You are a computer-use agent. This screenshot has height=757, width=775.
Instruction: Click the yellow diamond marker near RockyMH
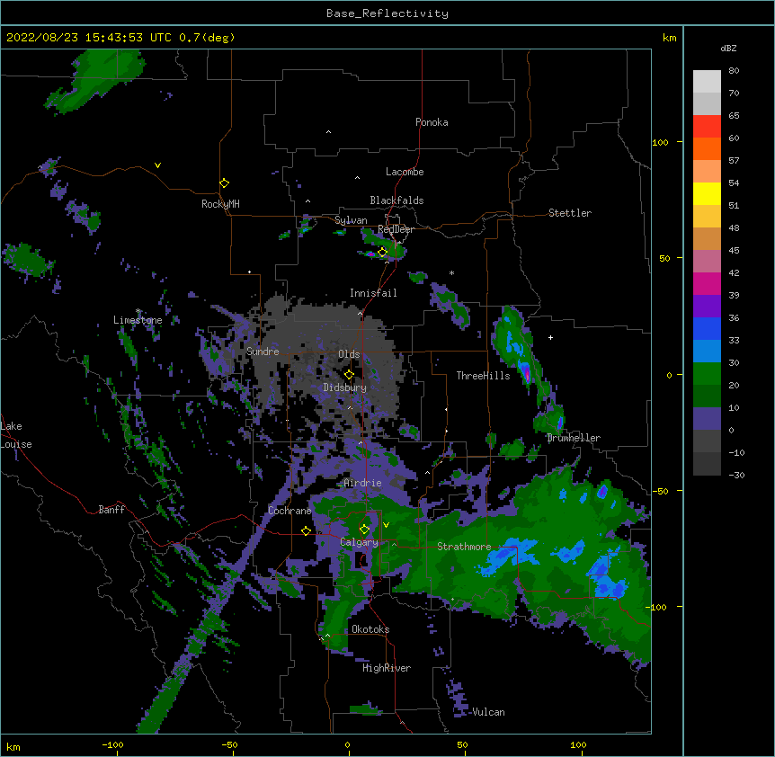click(x=224, y=183)
